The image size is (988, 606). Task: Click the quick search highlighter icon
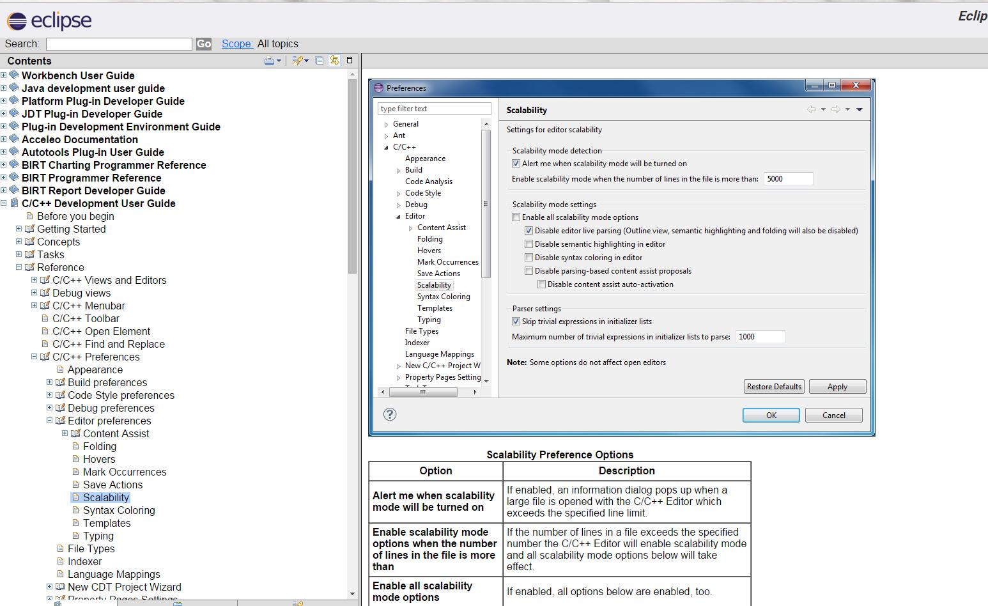click(x=297, y=61)
